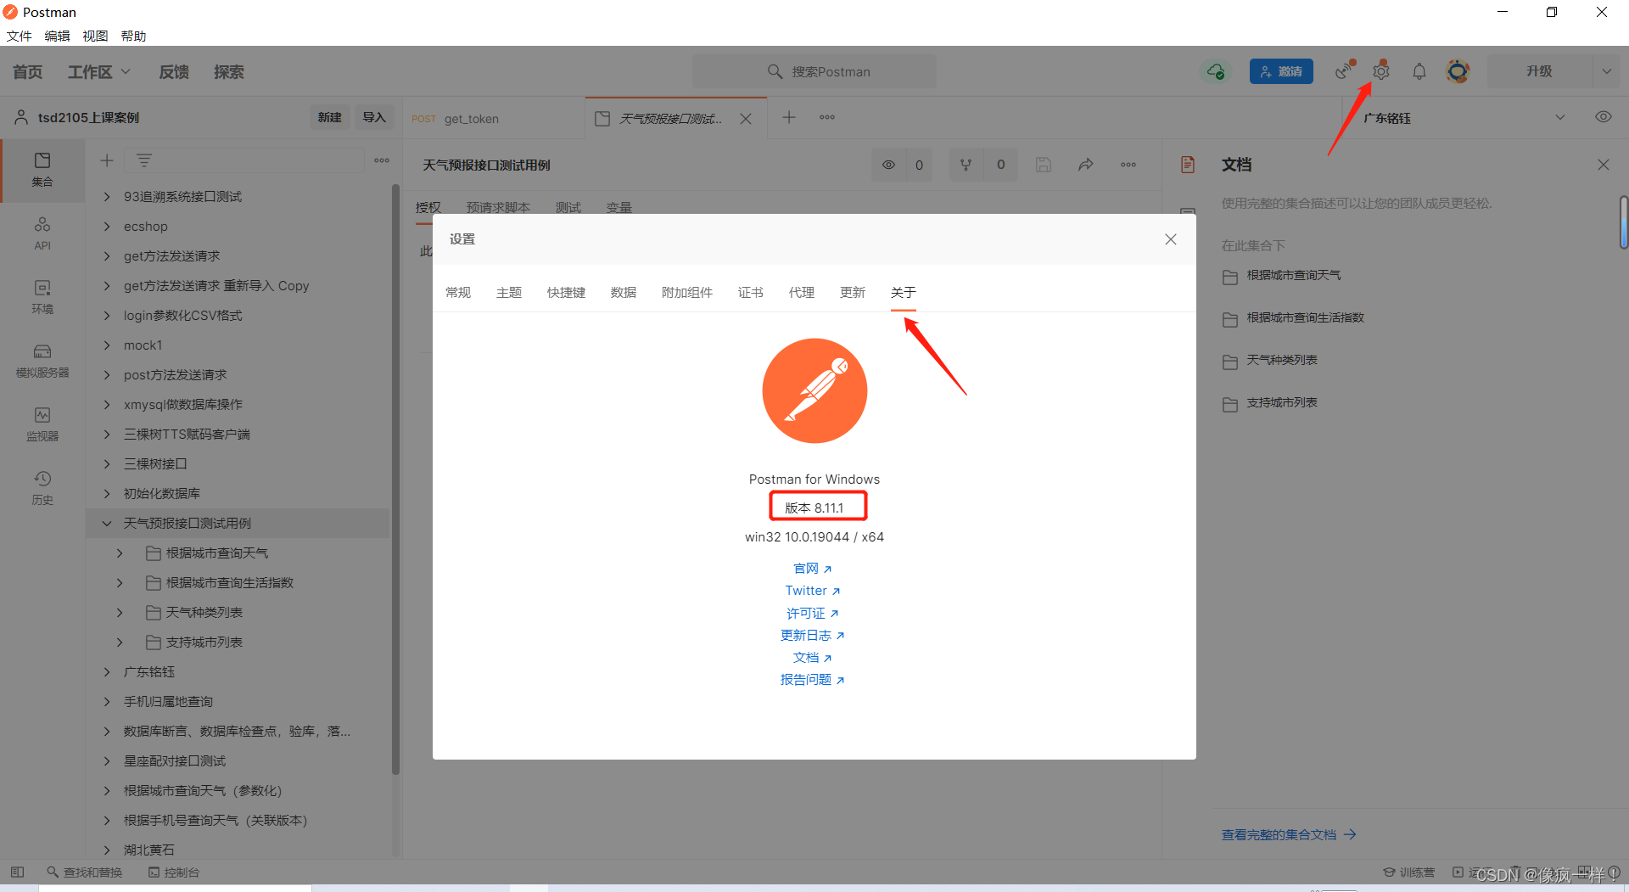Toggle the sidebar icon in status bar
The width and height of the screenshot is (1629, 892).
tap(17, 872)
